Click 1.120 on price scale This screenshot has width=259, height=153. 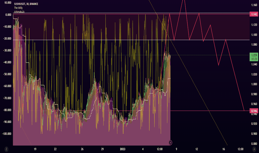pos(254,25)
